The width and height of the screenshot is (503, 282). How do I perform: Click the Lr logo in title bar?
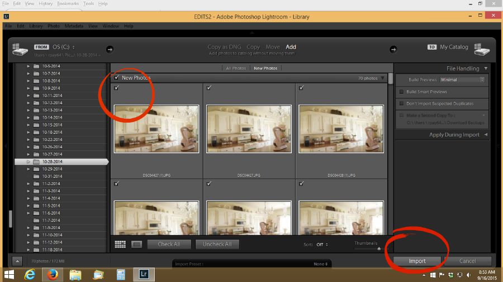[x=6, y=16]
